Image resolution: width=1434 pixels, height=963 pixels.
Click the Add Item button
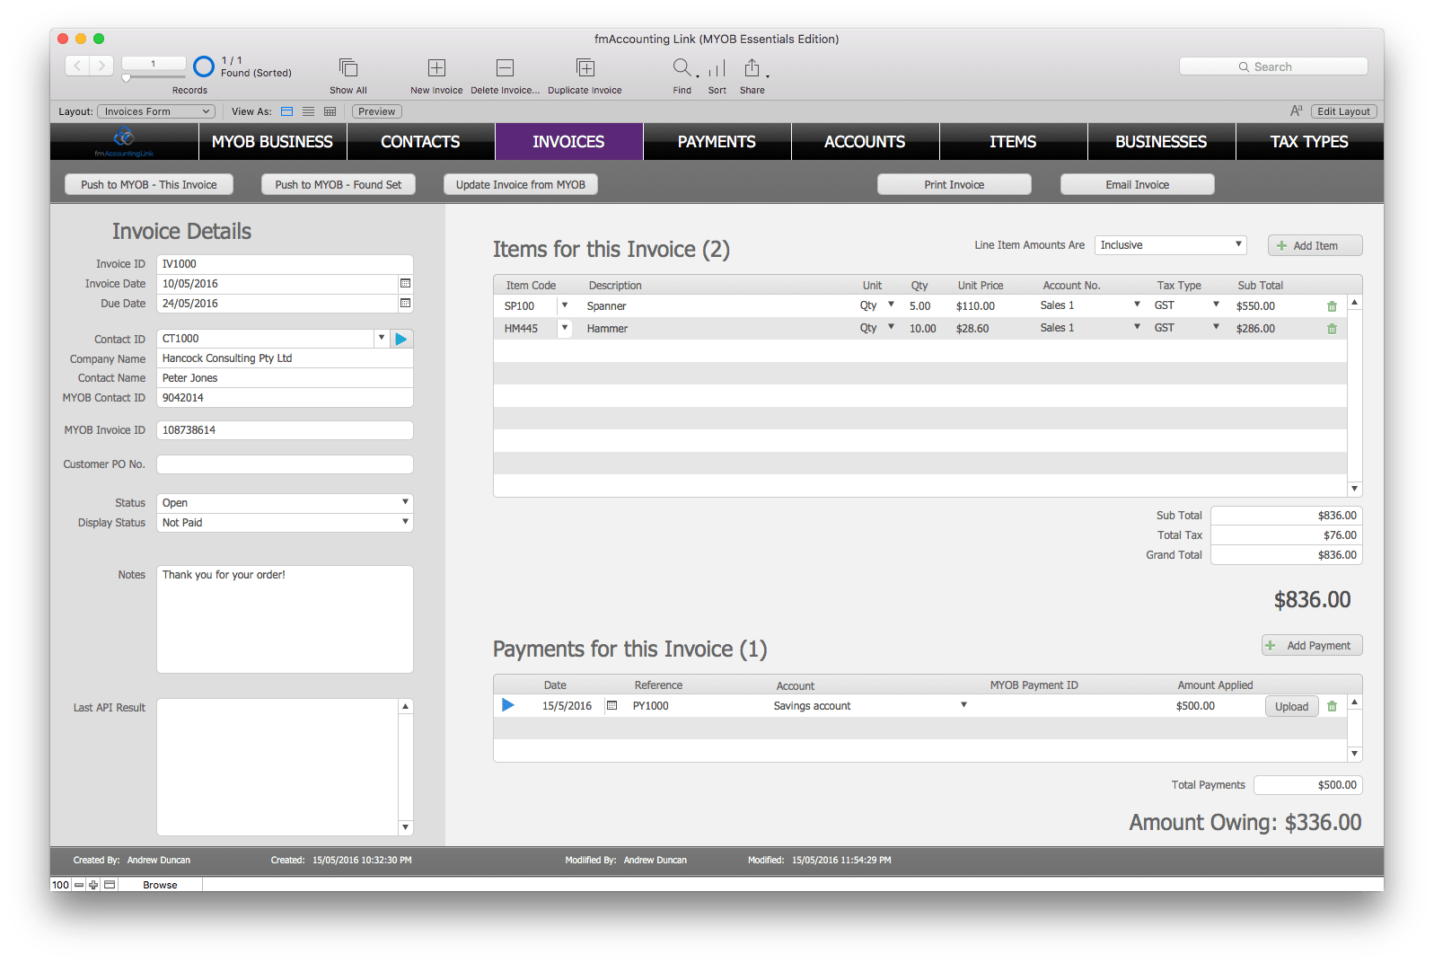tap(1315, 245)
